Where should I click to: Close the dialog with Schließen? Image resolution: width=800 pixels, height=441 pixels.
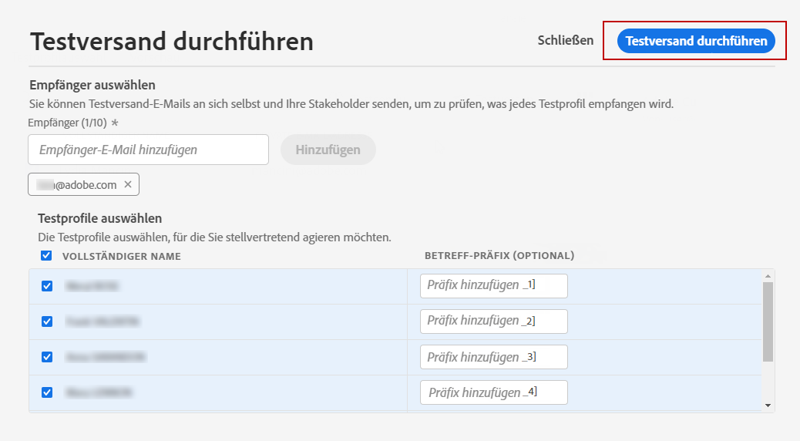[566, 40]
